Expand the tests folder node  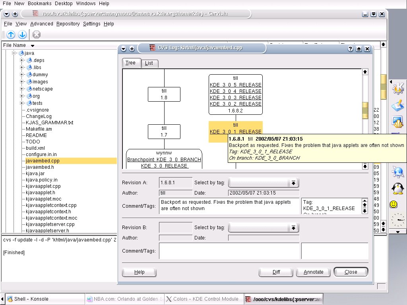pyautogui.click(x=22, y=103)
